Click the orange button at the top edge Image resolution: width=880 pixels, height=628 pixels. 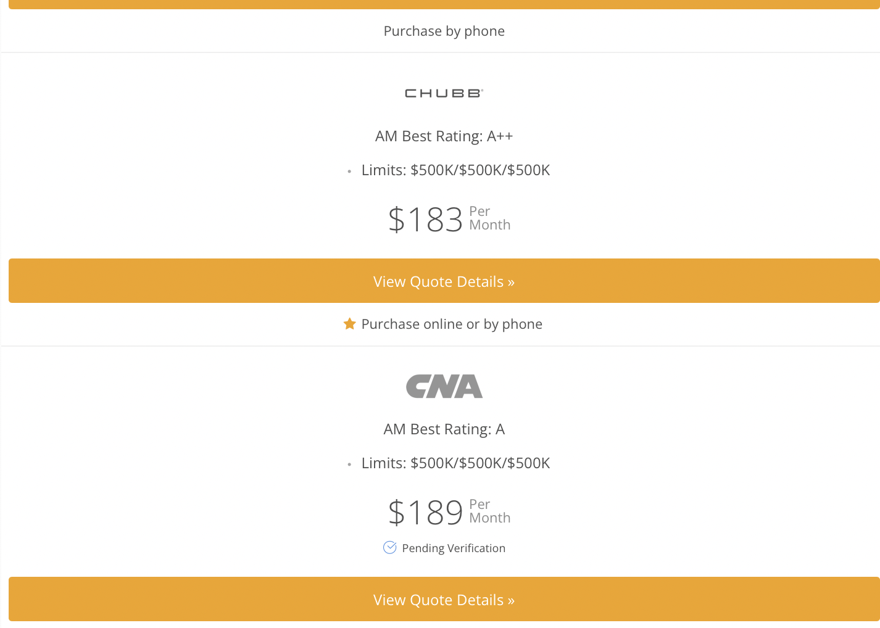pos(444,4)
